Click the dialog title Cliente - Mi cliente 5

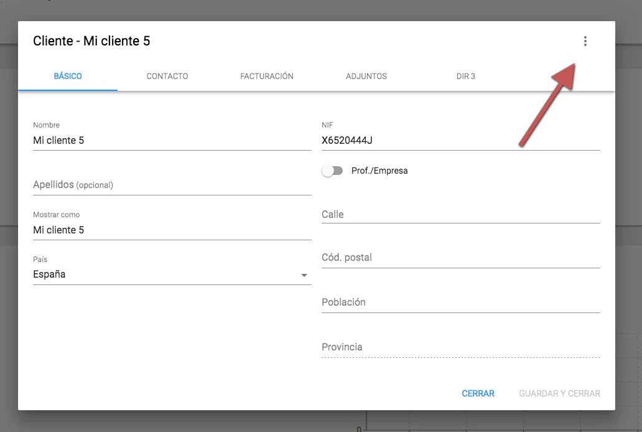click(x=91, y=42)
